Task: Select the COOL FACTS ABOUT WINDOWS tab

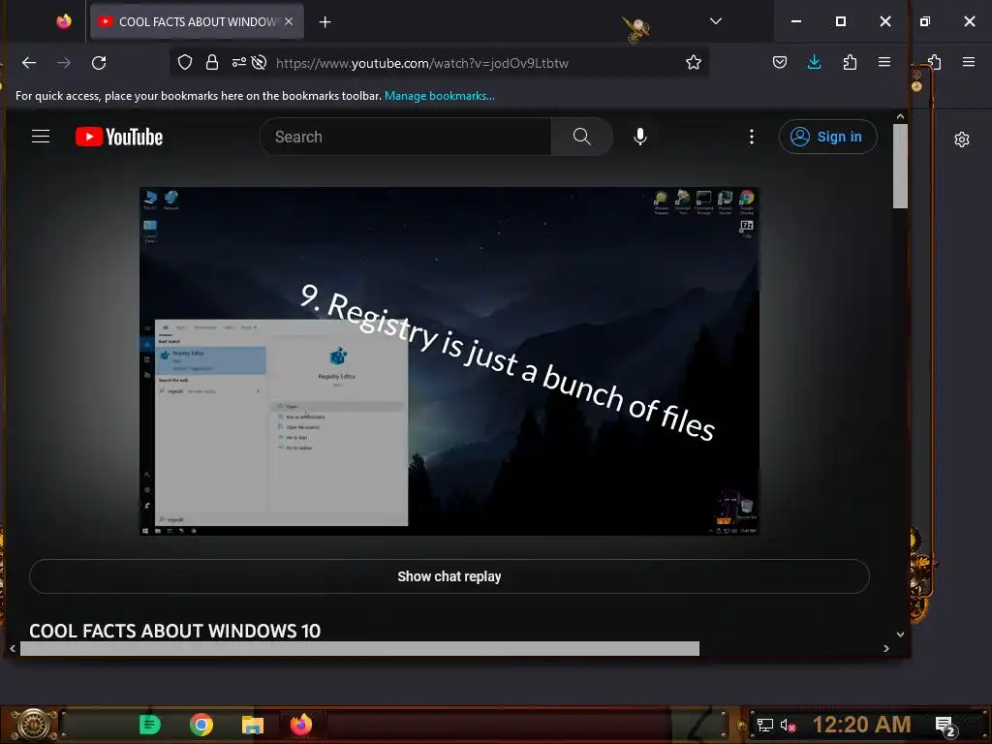Action: pyautogui.click(x=197, y=21)
